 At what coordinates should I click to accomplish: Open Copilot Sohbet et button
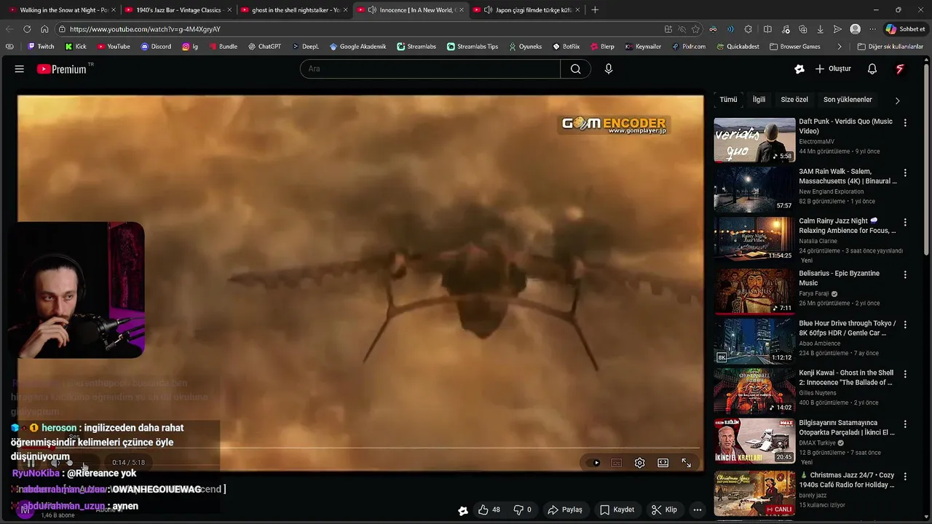click(x=905, y=29)
